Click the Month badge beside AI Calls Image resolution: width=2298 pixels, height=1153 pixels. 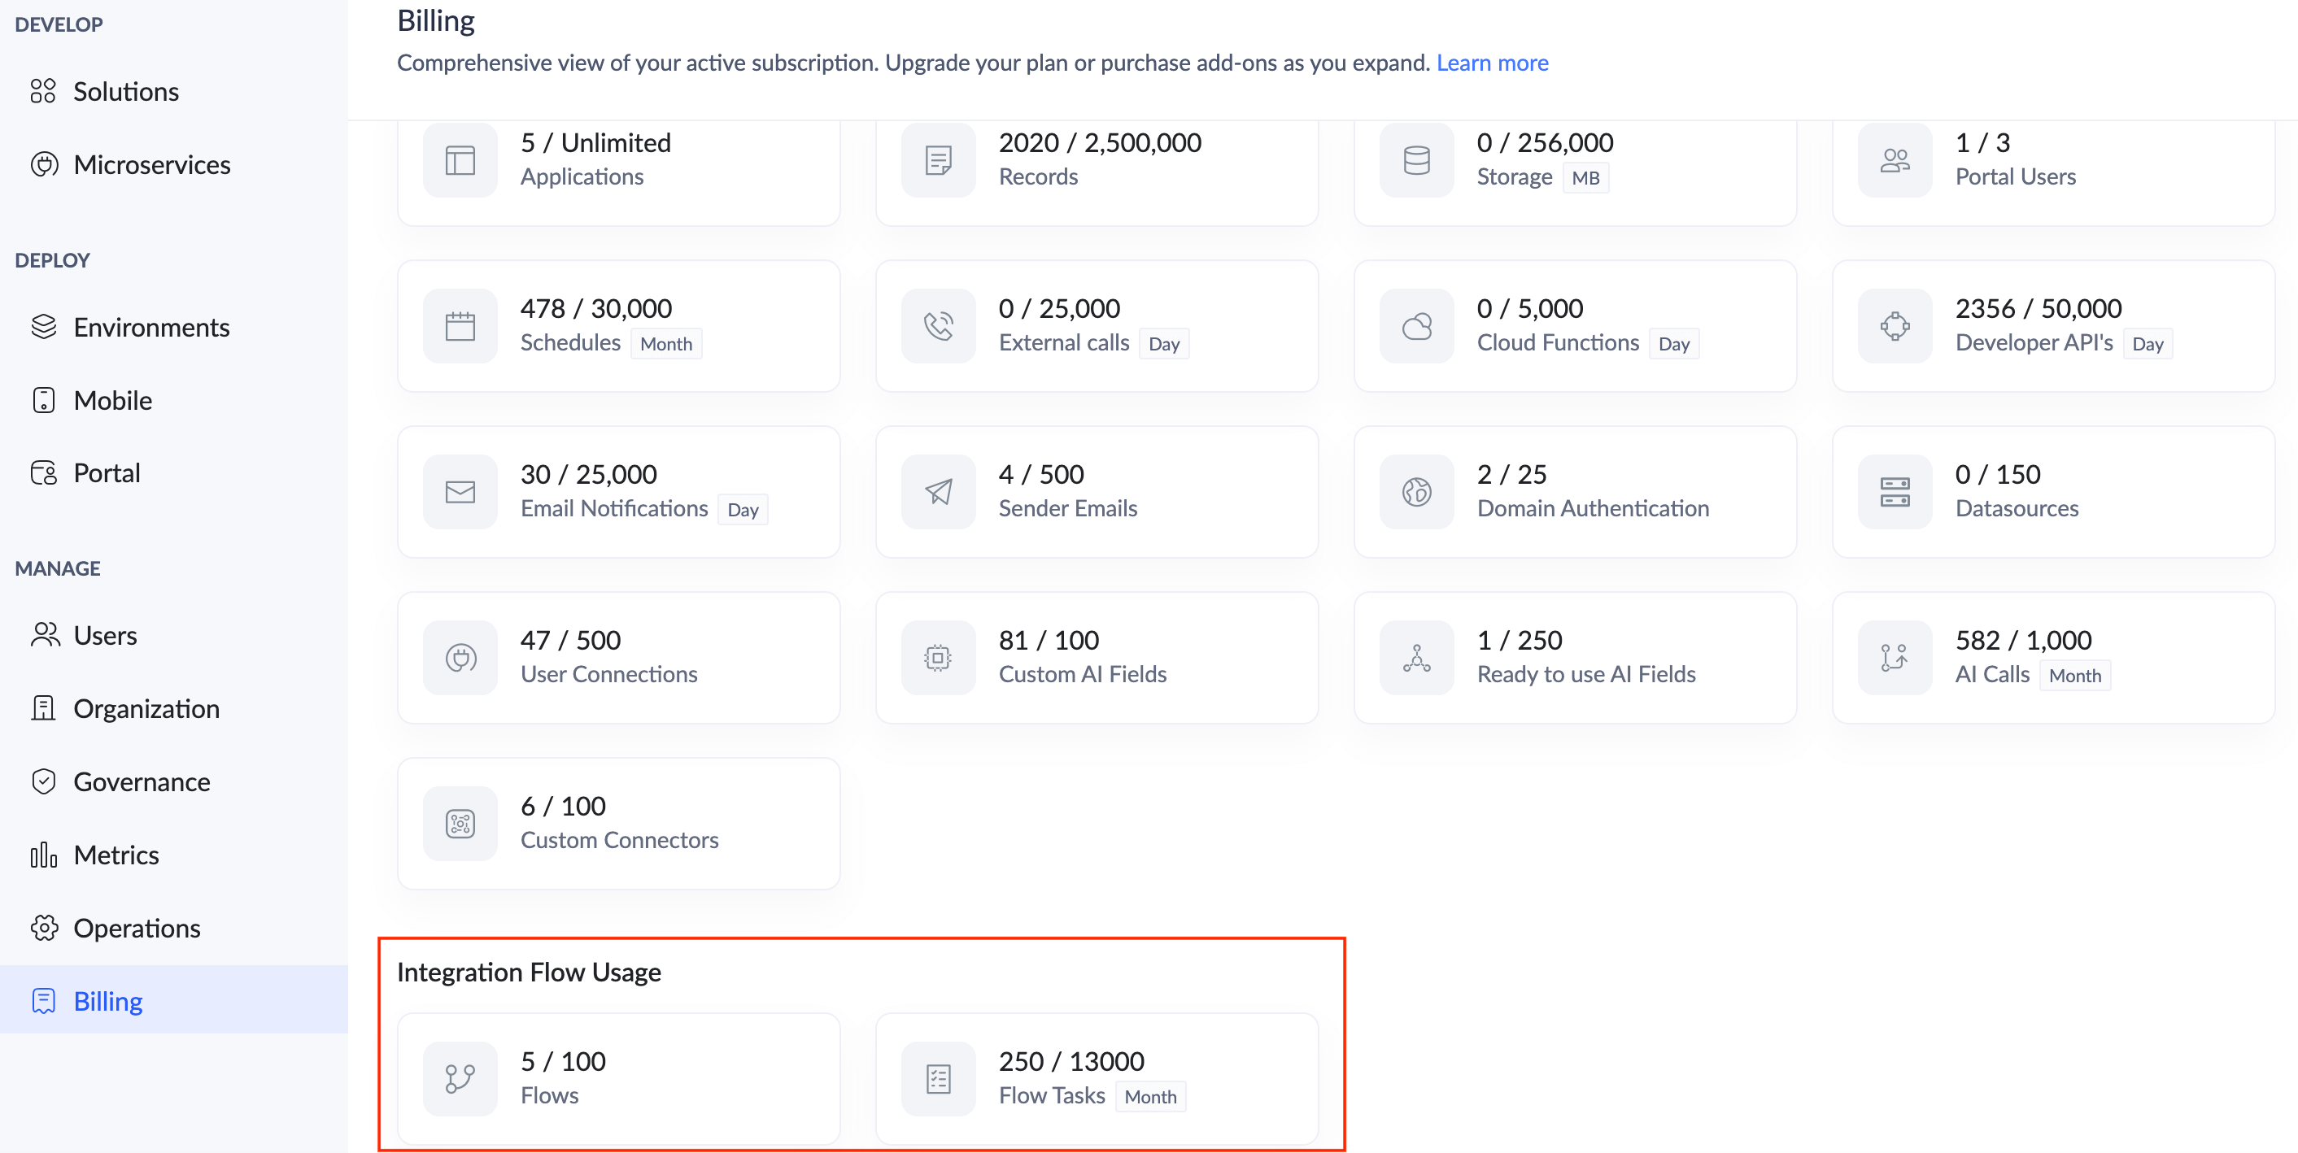pos(2075,675)
